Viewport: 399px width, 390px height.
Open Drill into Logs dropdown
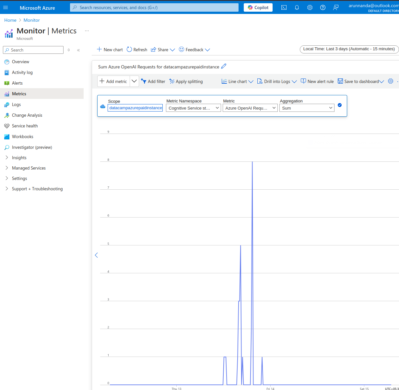(277, 81)
